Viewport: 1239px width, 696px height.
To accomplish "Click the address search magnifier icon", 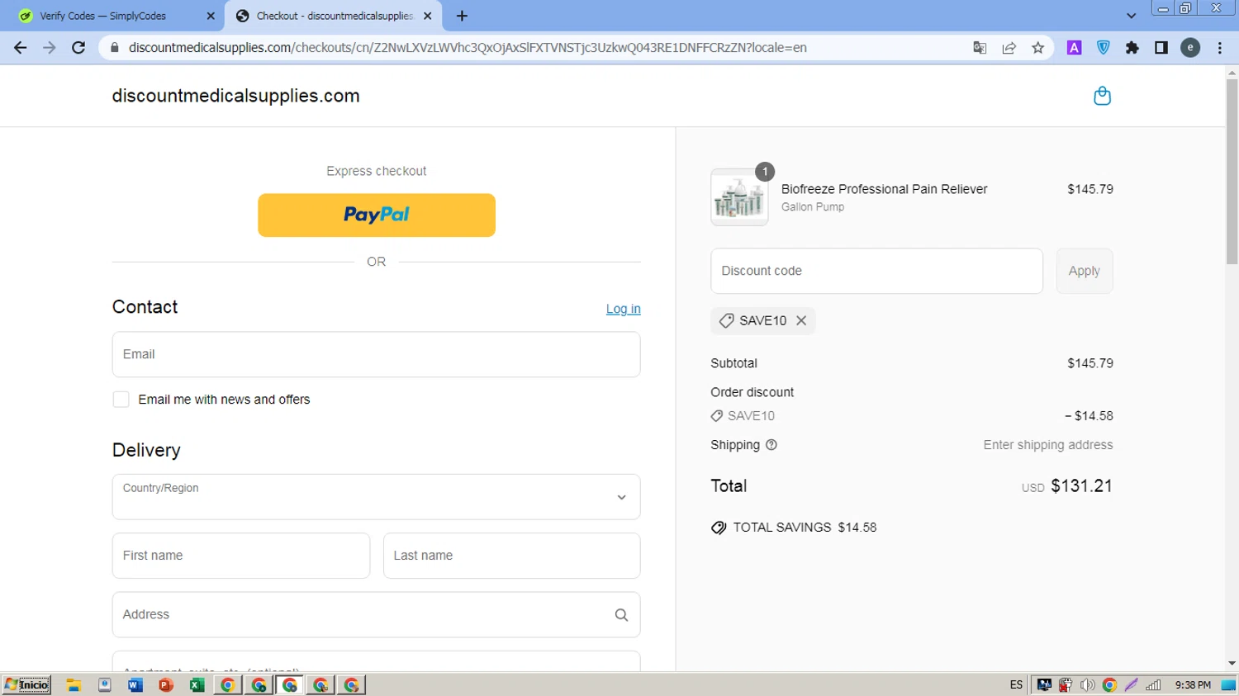I will coord(621,615).
